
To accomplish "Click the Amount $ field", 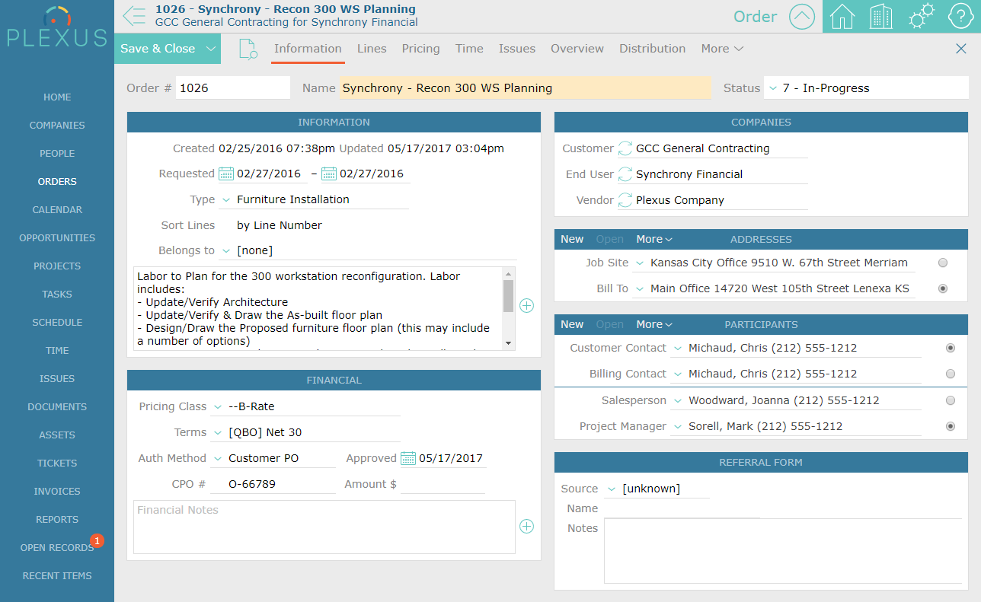I will tap(443, 484).
